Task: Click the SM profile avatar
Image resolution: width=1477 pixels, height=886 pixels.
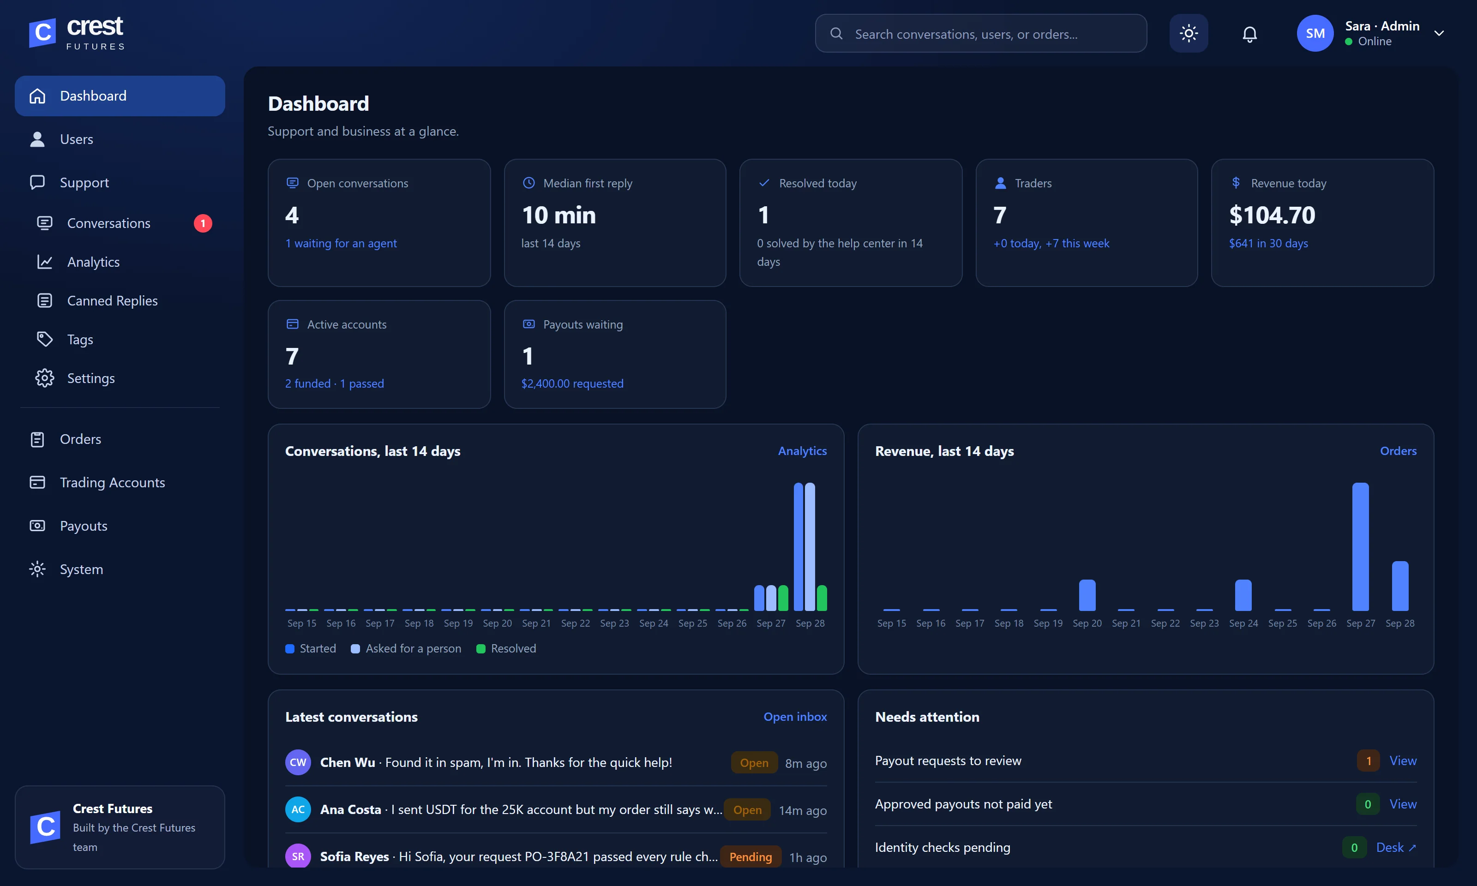Action: [x=1315, y=33]
